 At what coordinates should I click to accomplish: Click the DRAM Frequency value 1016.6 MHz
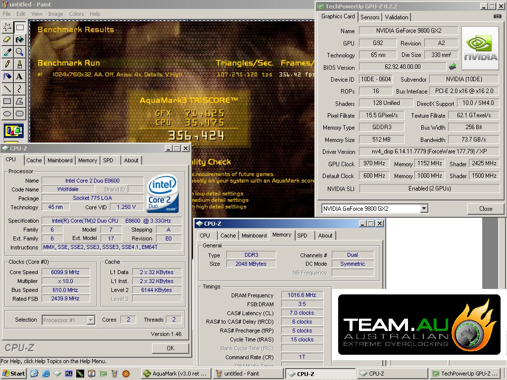pyautogui.click(x=302, y=295)
